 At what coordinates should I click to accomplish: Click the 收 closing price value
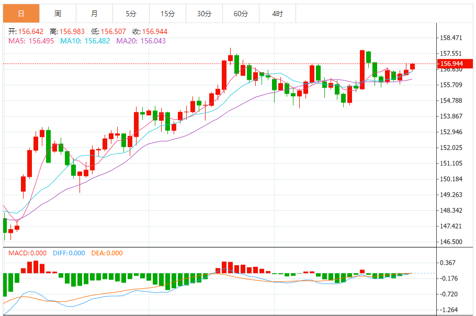tap(155, 31)
